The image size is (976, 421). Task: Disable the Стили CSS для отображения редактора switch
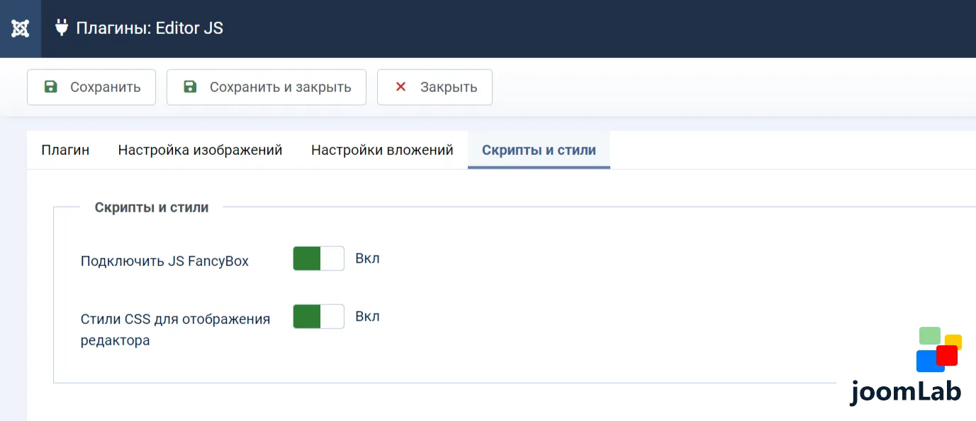coord(318,316)
